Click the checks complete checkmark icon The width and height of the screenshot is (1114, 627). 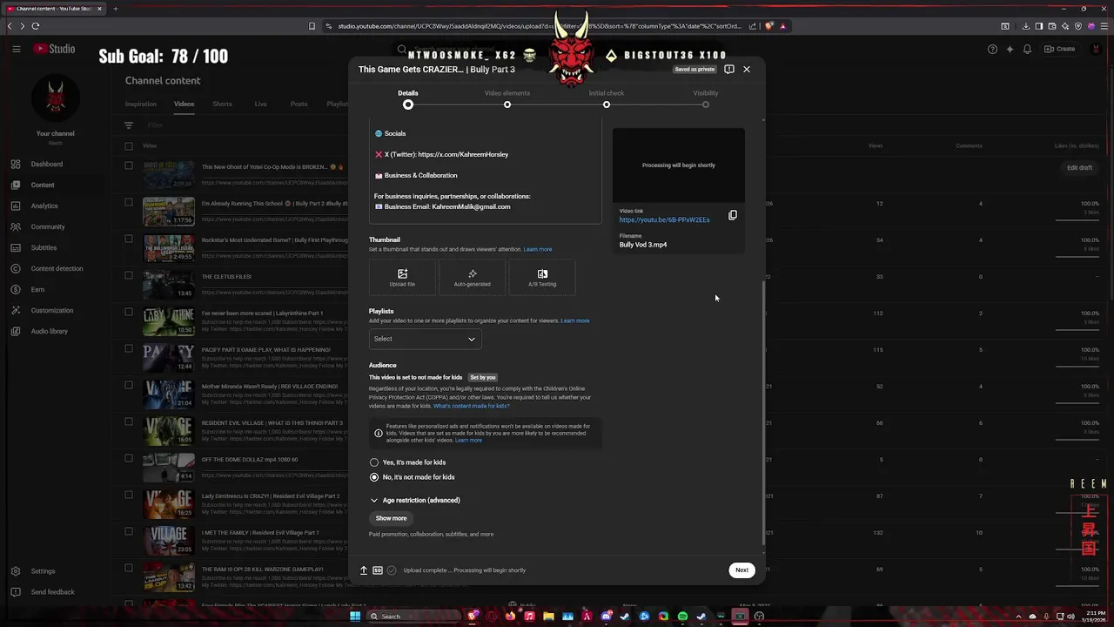pyautogui.click(x=392, y=570)
